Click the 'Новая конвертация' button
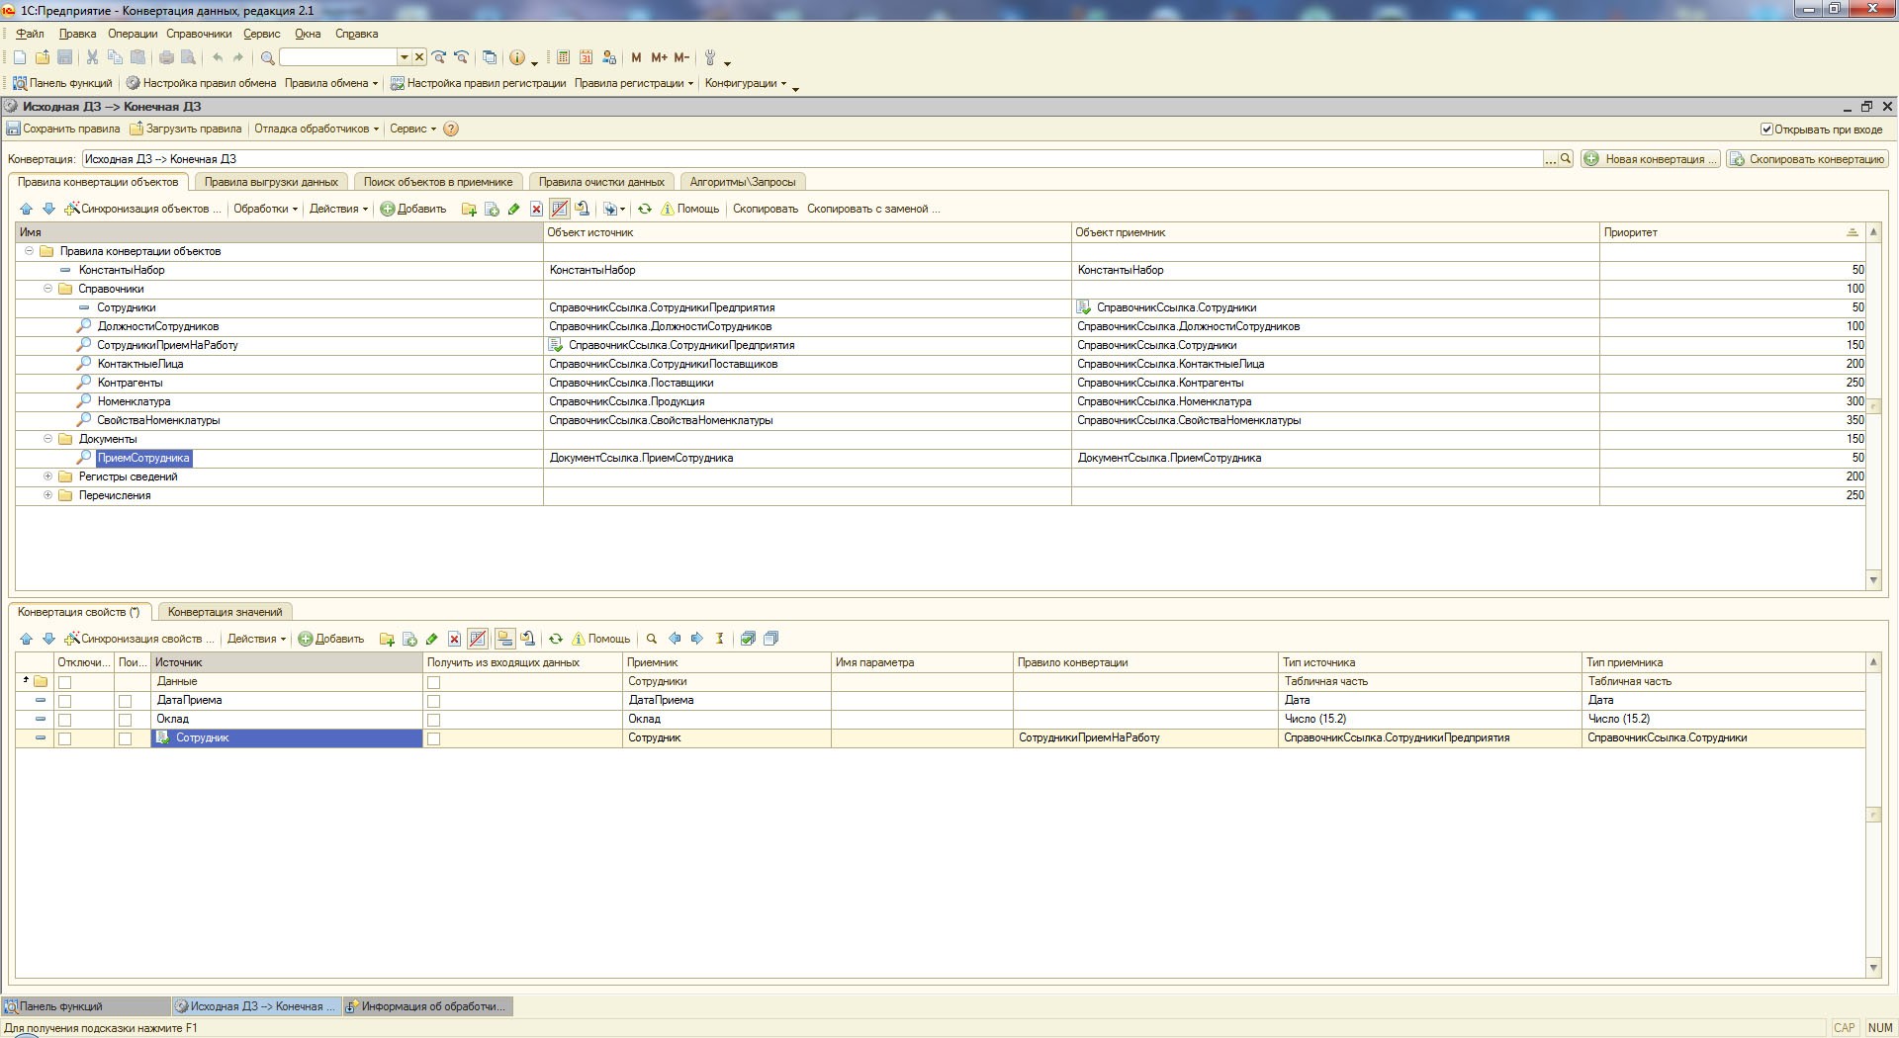This screenshot has height=1038, width=1899. (x=1651, y=159)
